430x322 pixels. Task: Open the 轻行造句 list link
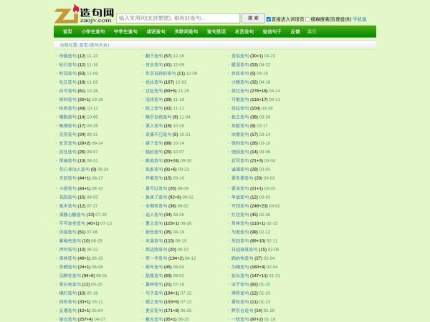coord(67,64)
